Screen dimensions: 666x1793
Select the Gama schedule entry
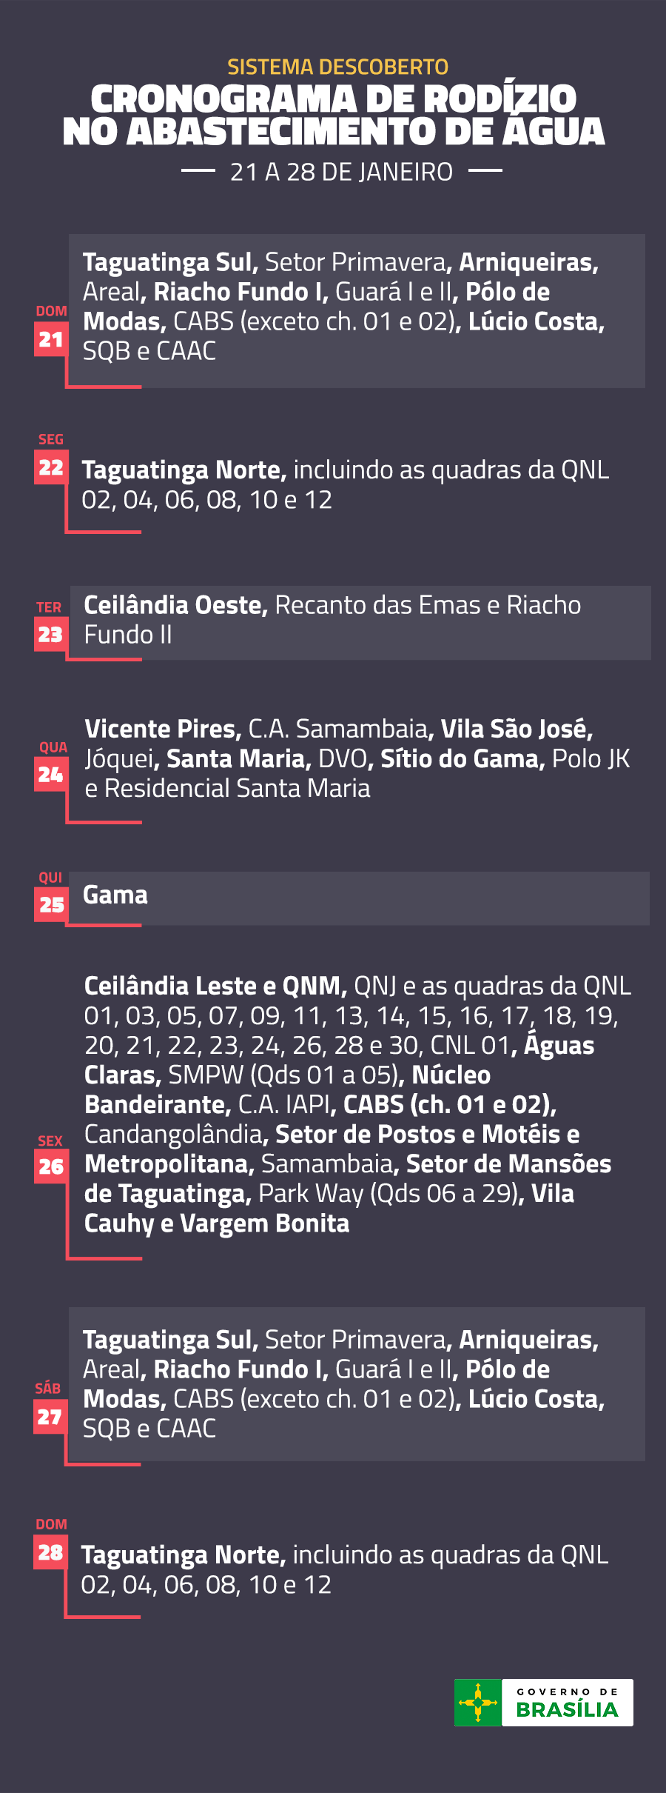359,898
